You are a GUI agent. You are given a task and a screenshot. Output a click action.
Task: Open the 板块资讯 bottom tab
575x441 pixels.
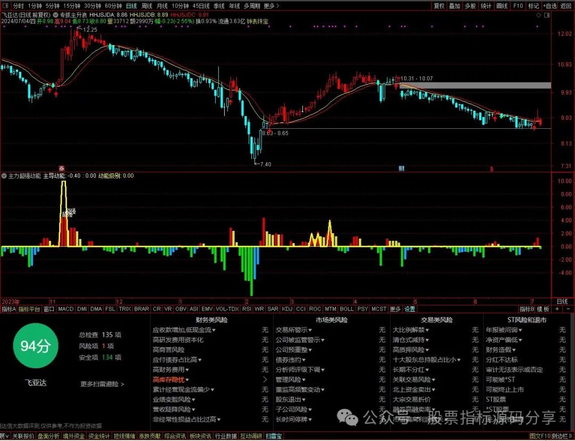click(x=200, y=436)
